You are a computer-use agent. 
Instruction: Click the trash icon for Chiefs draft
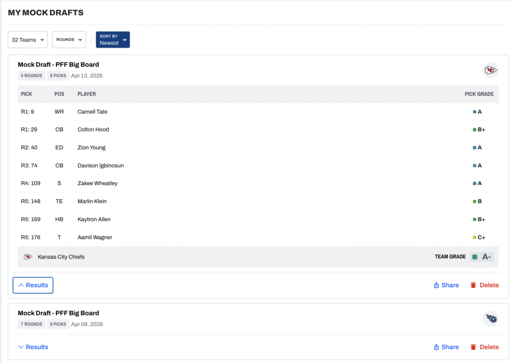(473, 285)
